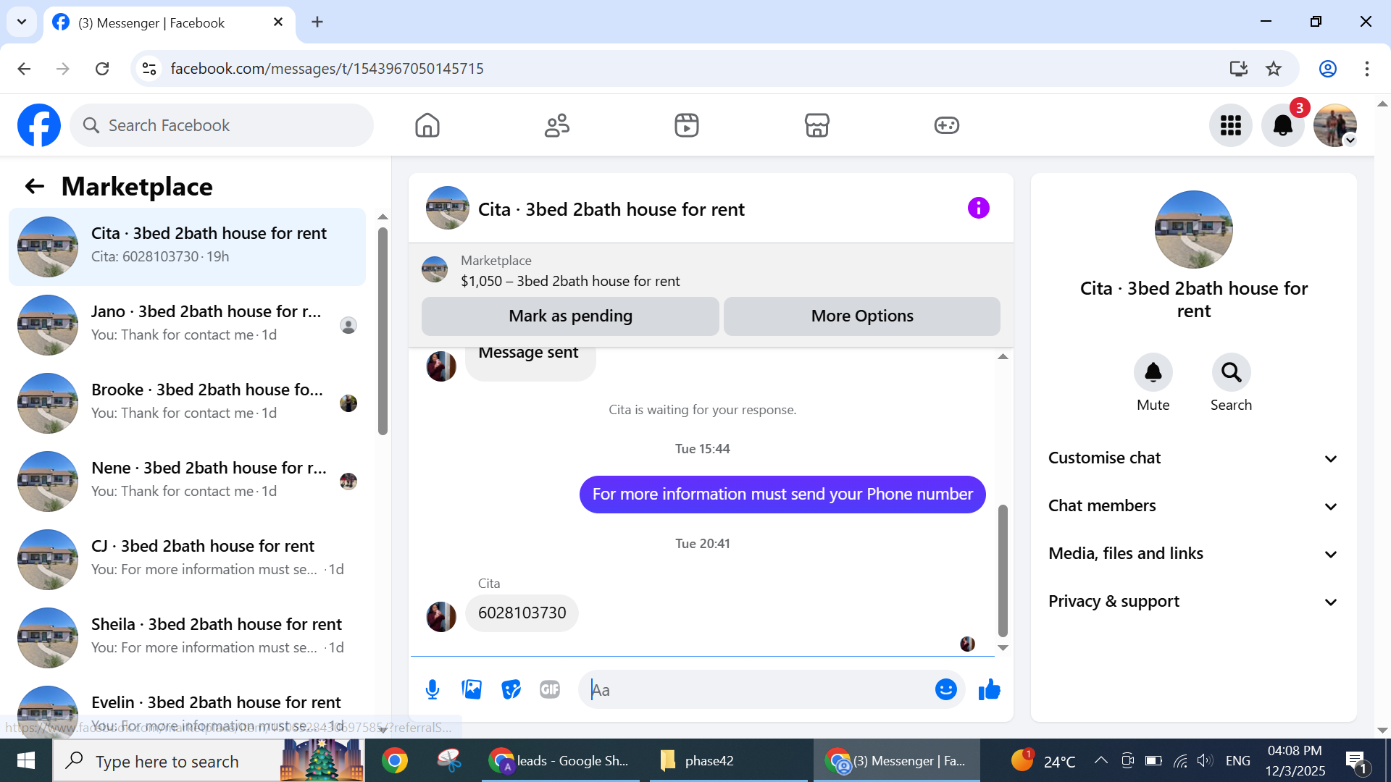The image size is (1391, 782).
Task: Click the Search Facebook box
Action: pos(222,125)
